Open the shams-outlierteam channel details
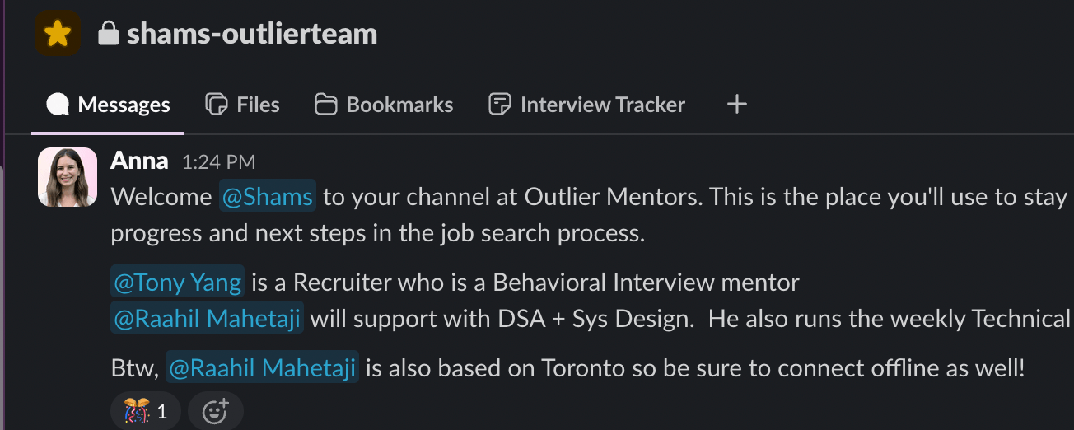The width and height of the screenshot is (1074, 430). 252,34
